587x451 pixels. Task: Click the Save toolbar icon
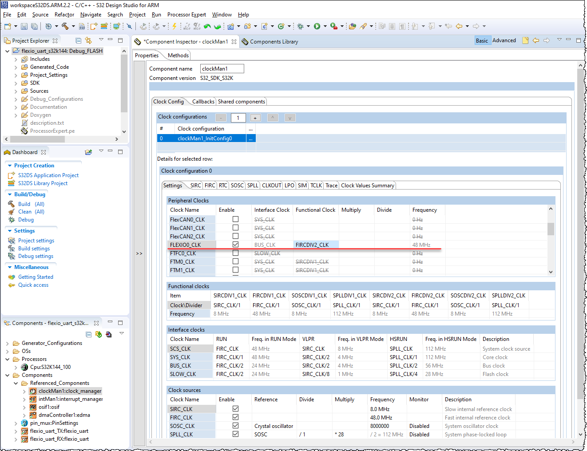pos(24,27)
